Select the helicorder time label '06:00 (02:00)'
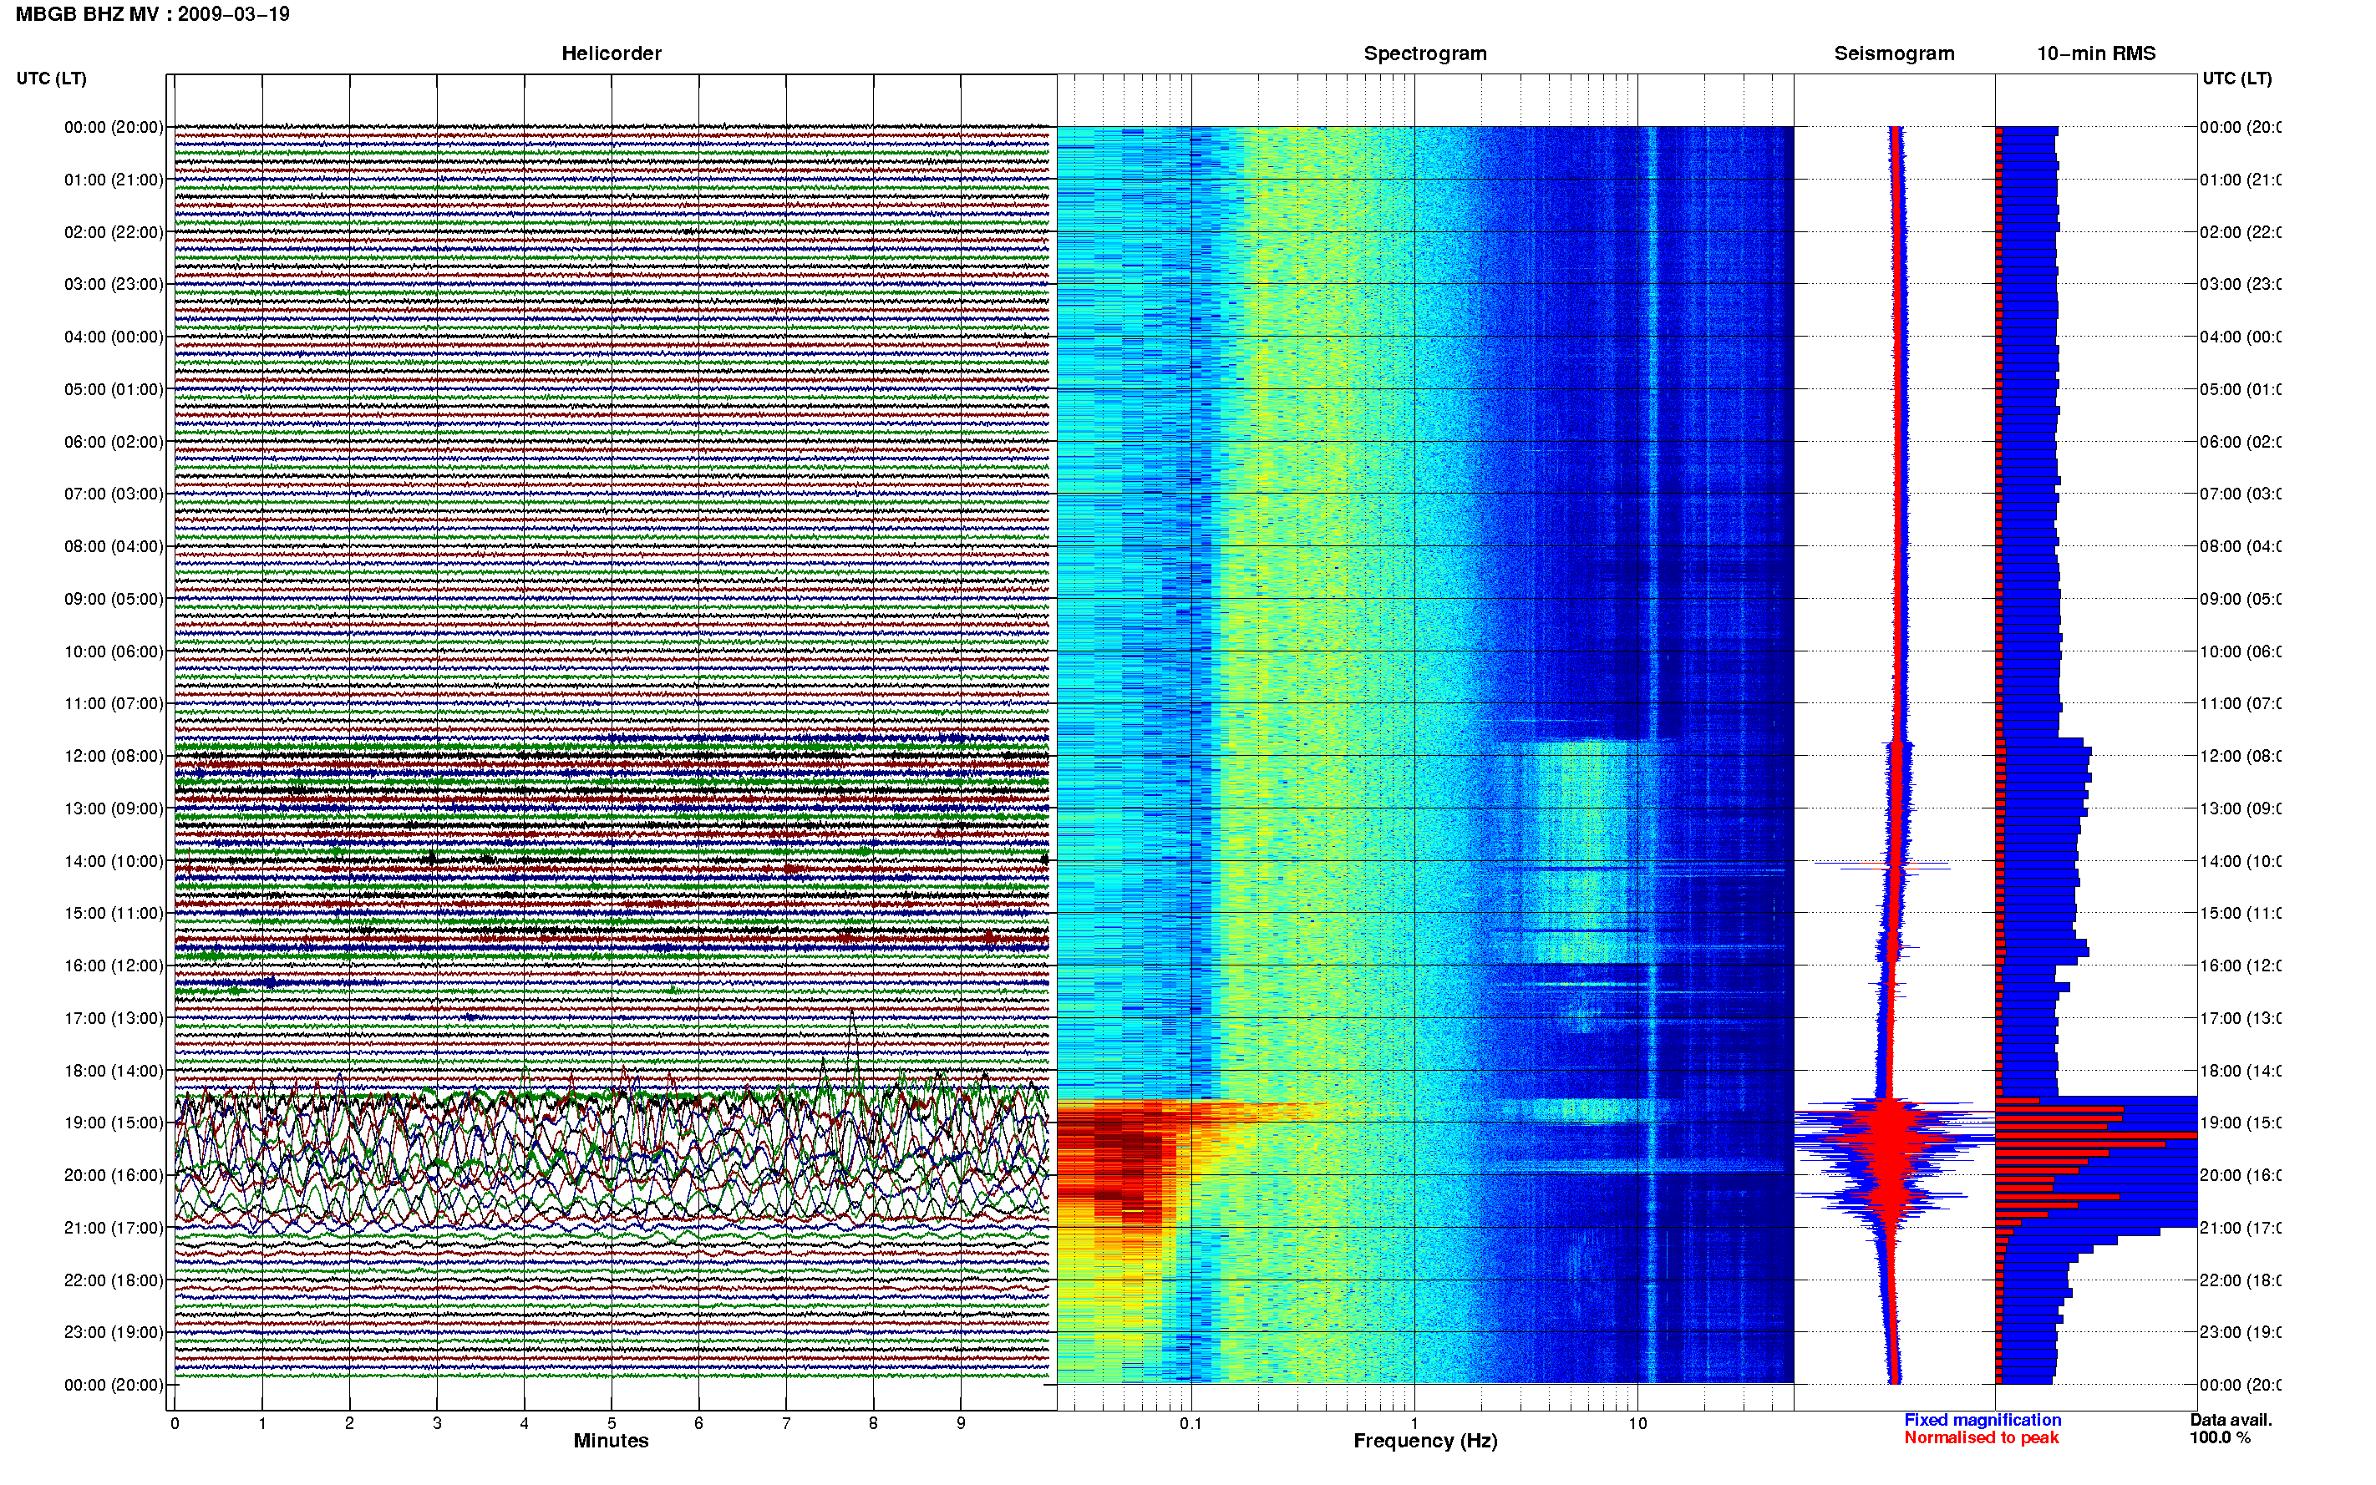 [x=114, y=442]
